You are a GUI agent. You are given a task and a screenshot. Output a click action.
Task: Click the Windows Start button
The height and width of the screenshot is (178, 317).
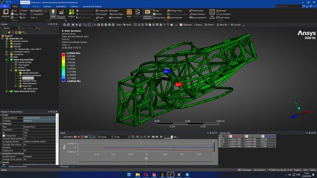point(129,175)
